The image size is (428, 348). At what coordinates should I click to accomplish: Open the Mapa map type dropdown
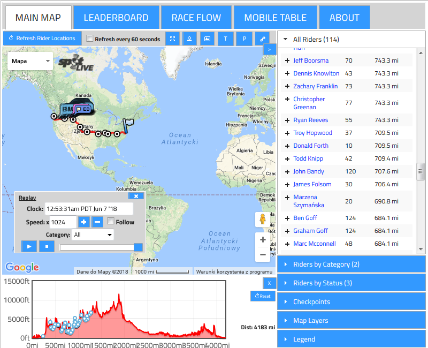point(30,61)
